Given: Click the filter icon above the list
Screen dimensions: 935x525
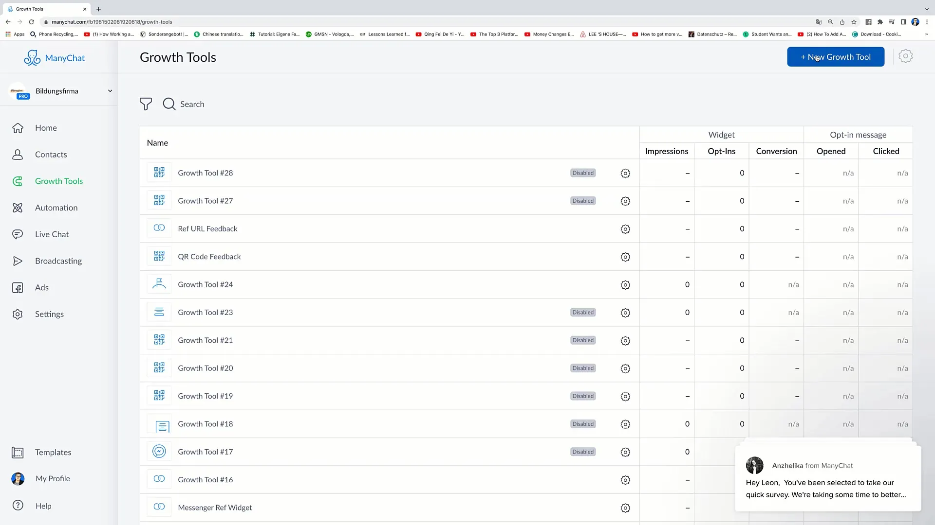Looking at the screenshot, I should click(146, 104).
